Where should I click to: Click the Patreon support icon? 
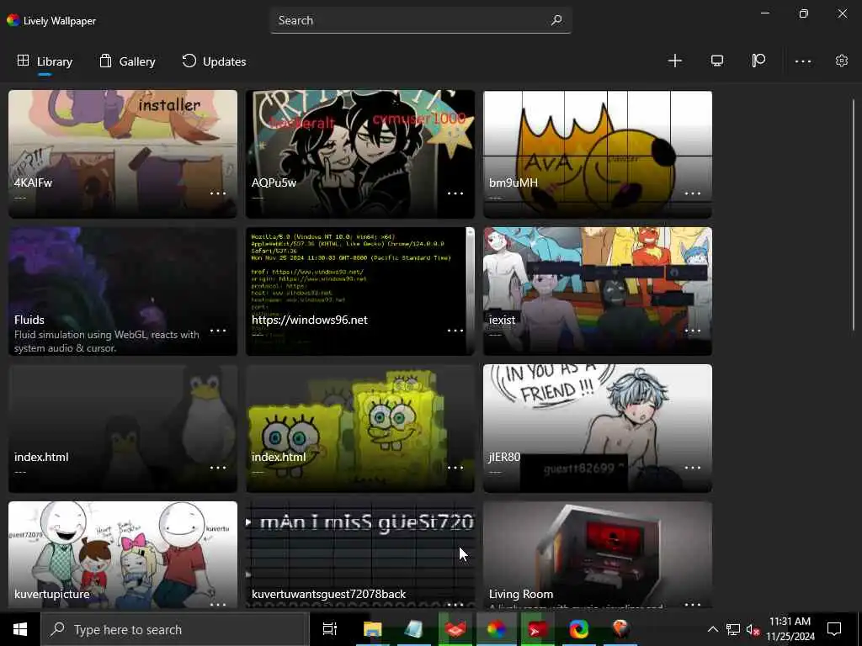pyautogui.click(x=758, y=61)
